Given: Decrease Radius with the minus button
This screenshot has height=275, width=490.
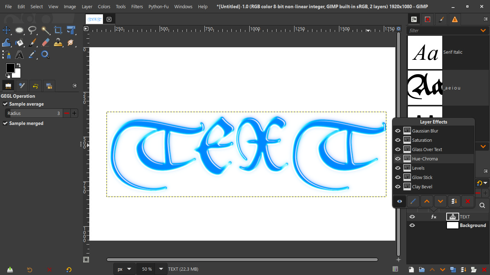Looking at the screenshot, I should click(x=66, y=113).
